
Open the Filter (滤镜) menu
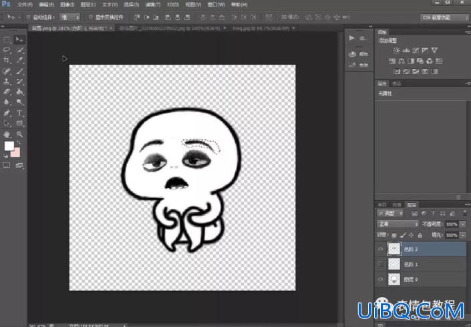(152, 5)
